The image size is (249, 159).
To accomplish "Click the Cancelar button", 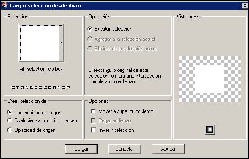I will pos(124,149).
